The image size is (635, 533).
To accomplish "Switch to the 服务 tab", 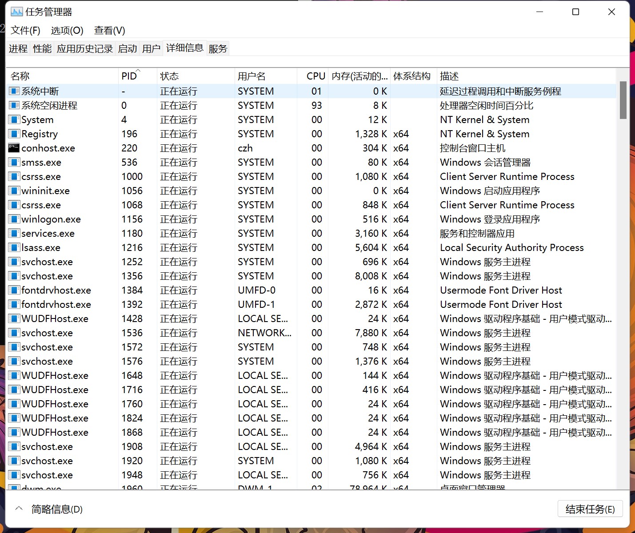I will tap(218, 48).
